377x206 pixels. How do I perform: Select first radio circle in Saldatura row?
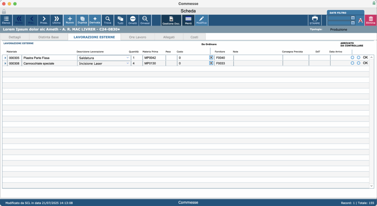point(352,58)
